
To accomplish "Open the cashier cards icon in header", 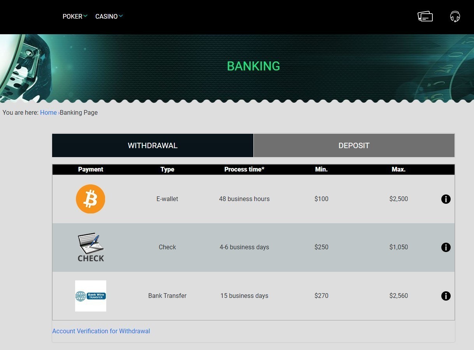I will (425, 16).
